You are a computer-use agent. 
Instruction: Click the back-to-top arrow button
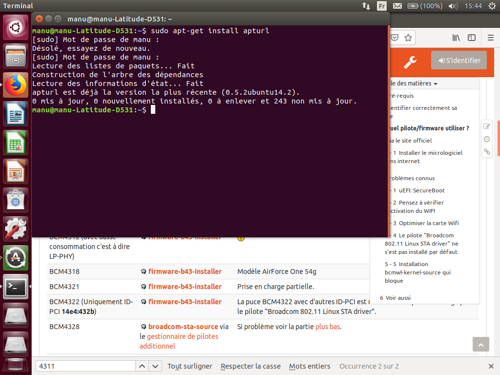[x=481, y=344]
